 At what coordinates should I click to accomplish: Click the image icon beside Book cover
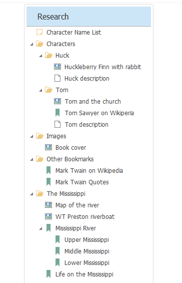(48, 147)
